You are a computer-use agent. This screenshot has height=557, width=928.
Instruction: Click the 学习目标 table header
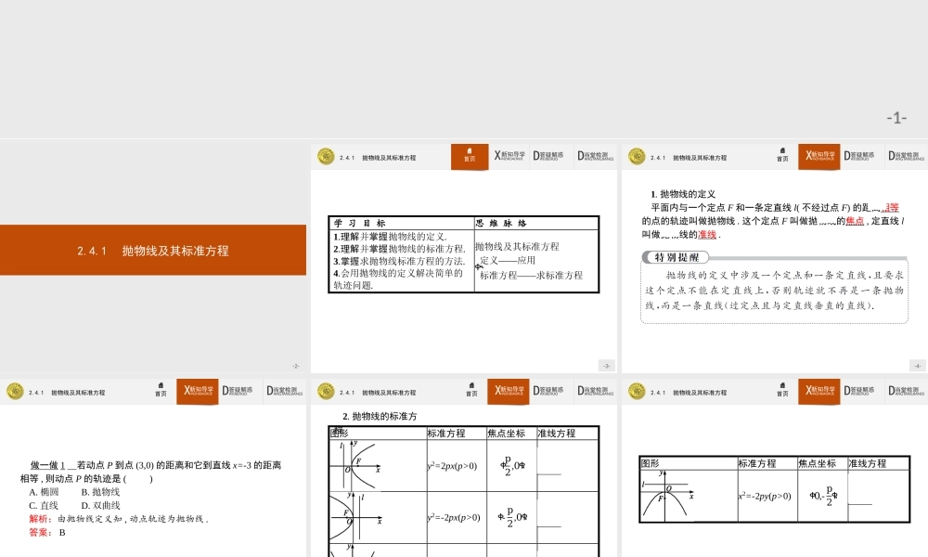pos(359,223)
